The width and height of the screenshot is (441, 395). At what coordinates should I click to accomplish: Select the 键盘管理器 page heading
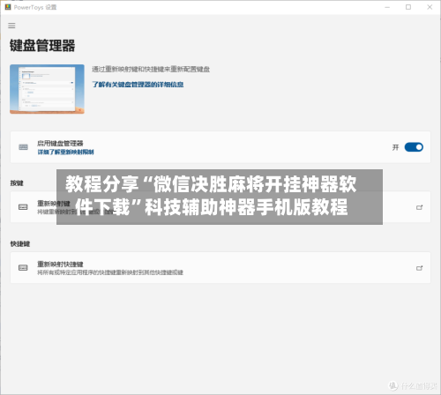42,46
